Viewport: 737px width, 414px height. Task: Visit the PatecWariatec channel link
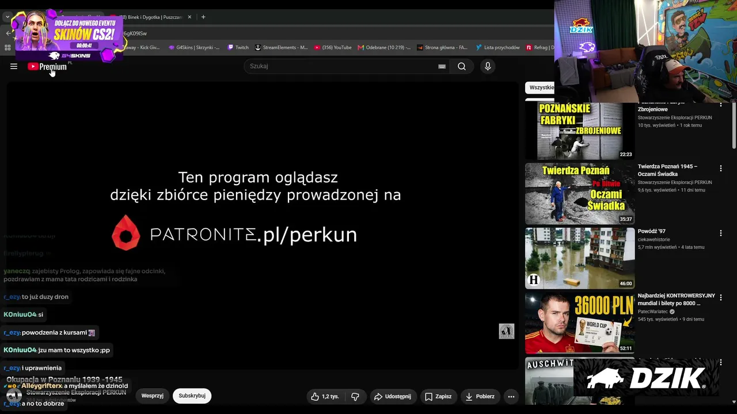[x=654, y=312]
